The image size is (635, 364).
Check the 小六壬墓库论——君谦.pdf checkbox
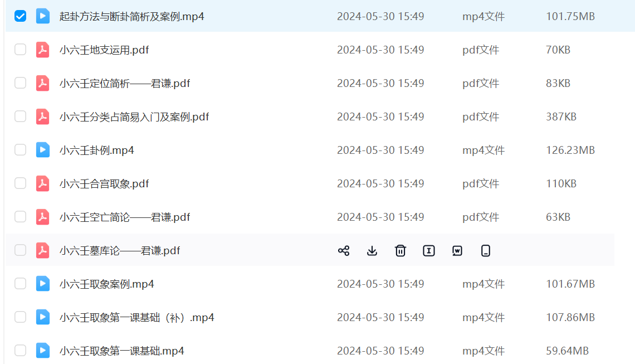pos(21,250)
